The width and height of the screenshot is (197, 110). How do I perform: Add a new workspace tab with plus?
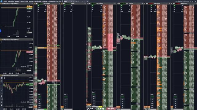click(88, 1)
